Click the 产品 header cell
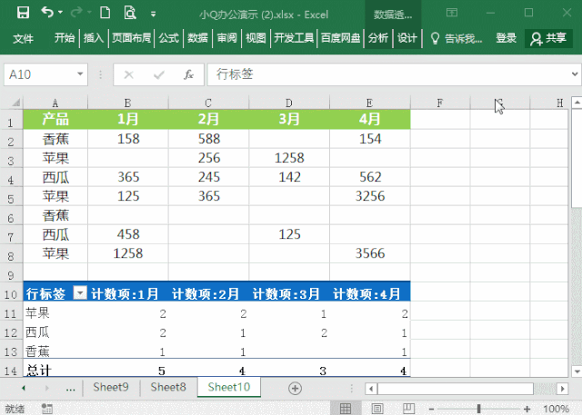582x415 pixels. pyautogui.click(x=55, y=119)
